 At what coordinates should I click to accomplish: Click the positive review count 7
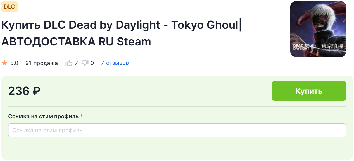pos(76,63)
